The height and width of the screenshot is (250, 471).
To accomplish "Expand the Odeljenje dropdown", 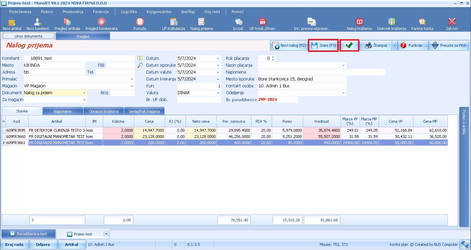I will point(344,93).
